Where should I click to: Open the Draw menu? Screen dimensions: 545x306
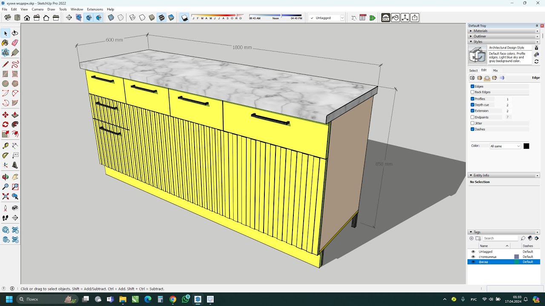tap(51, 9)
